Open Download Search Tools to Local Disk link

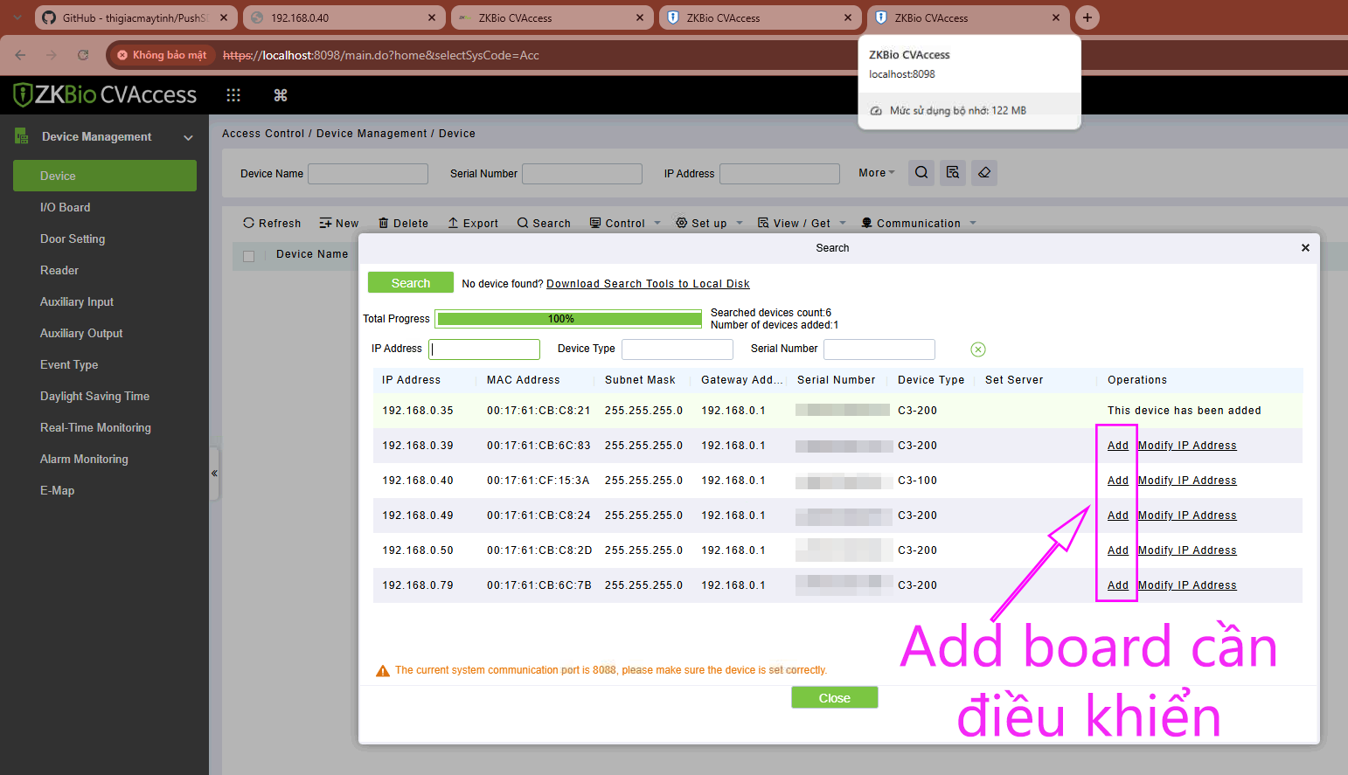point(648,284)
